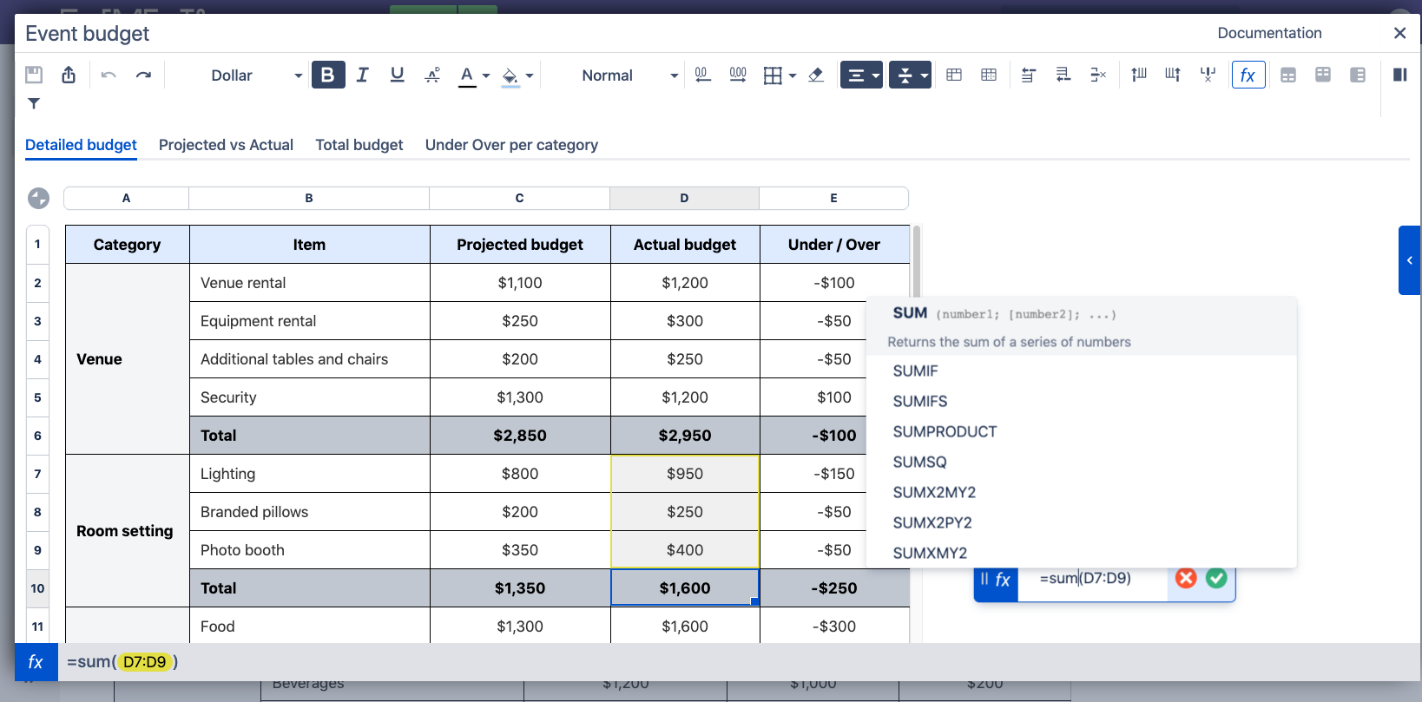Open the Dollar number format dropdown
Viewport: 1422px width, 702px height.
click(256, 75)
